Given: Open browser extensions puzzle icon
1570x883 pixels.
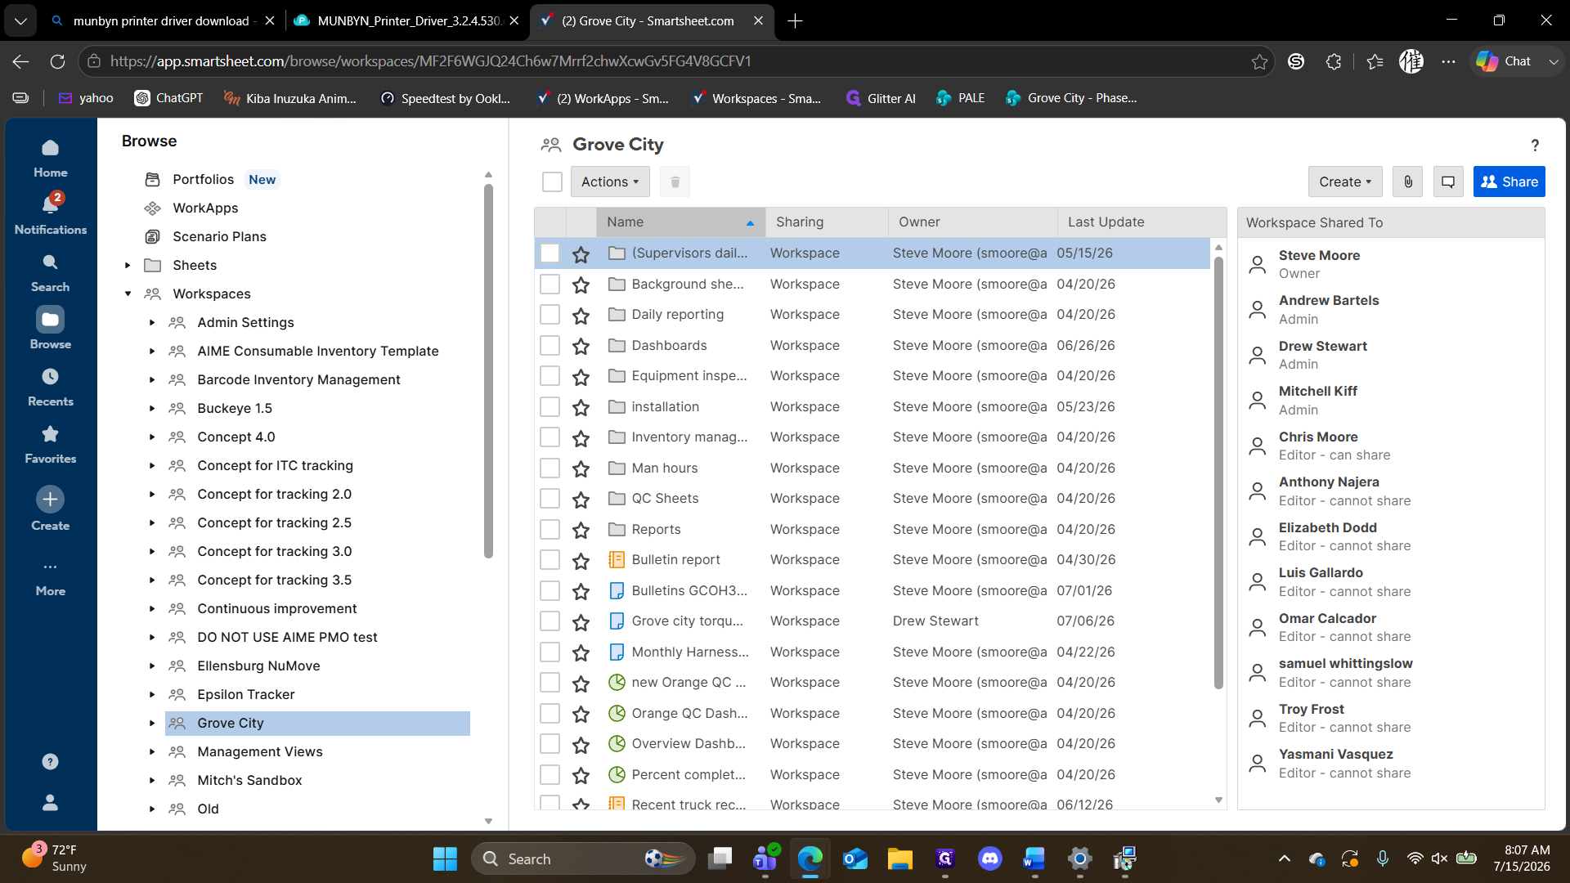Looking at the screenshot, I should [1334, 61].
